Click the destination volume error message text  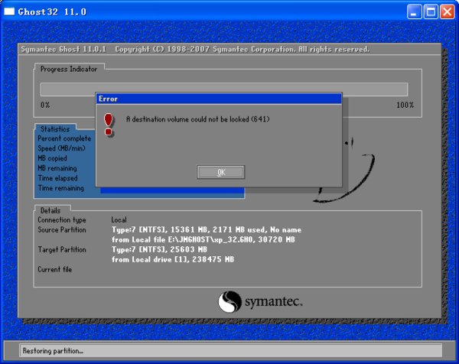coord(197,119)
